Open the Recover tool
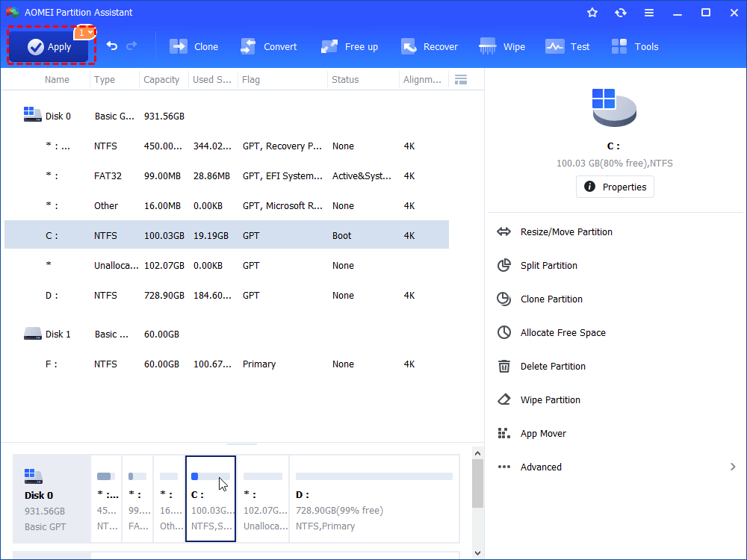The image size is (747, 560). (x=430, y=46)
